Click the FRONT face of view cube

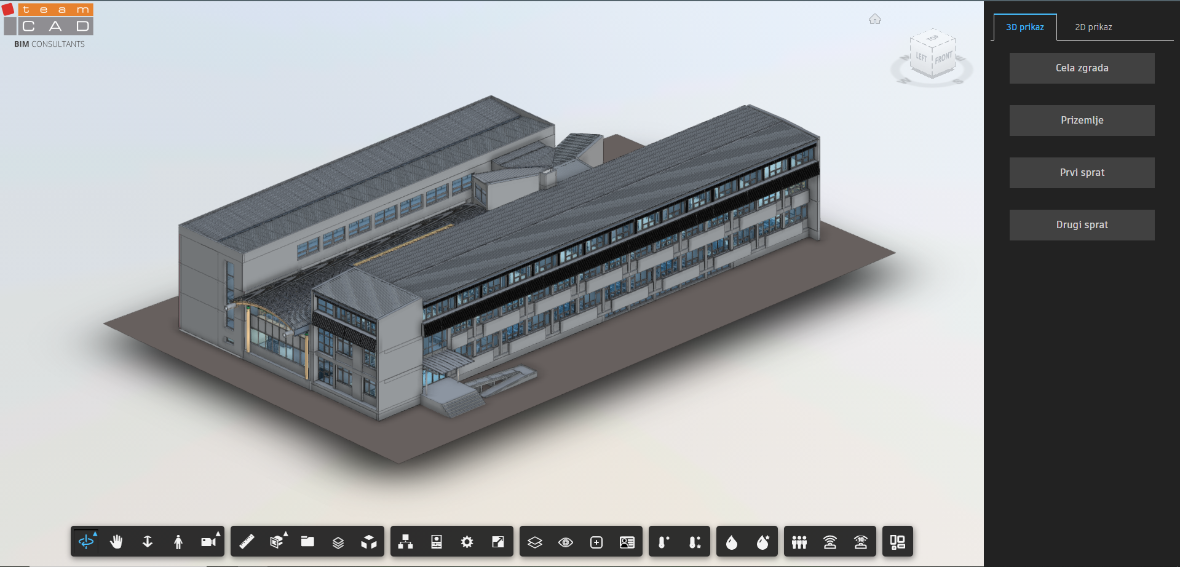coord(943,59)
